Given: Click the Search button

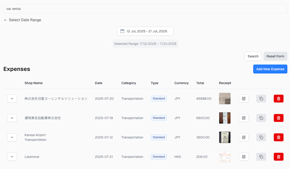Looking at the screenshot, I should coord(253,56).
